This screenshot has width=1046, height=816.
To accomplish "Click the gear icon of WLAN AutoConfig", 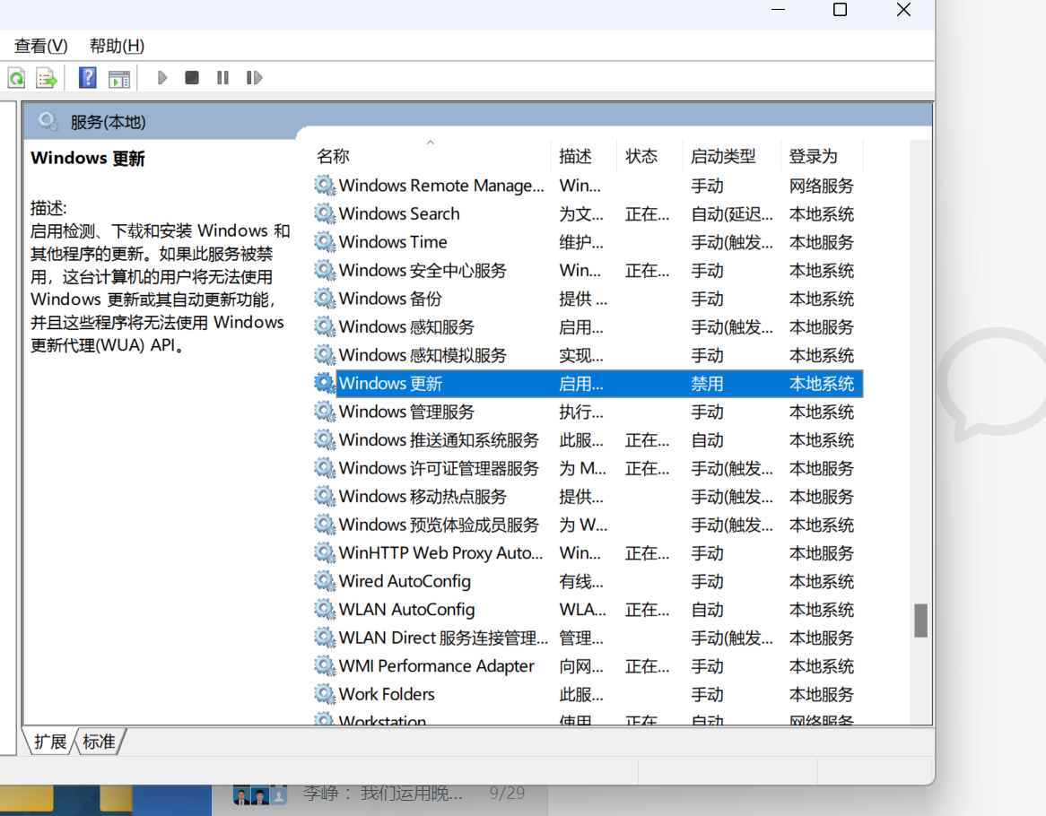I will 325,609.
